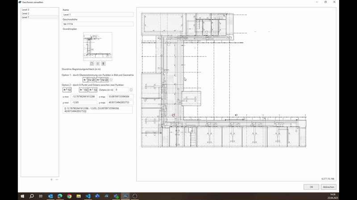Click the OK button

point(311,187)
